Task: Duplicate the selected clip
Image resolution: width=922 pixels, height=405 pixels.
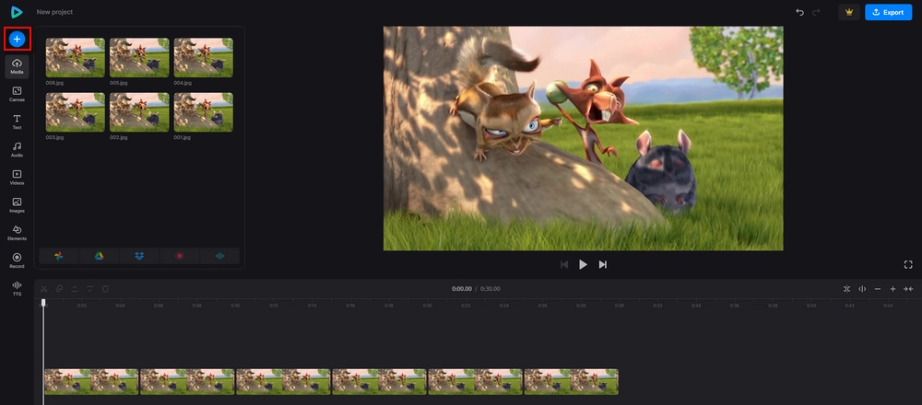Action: [59, 289]
